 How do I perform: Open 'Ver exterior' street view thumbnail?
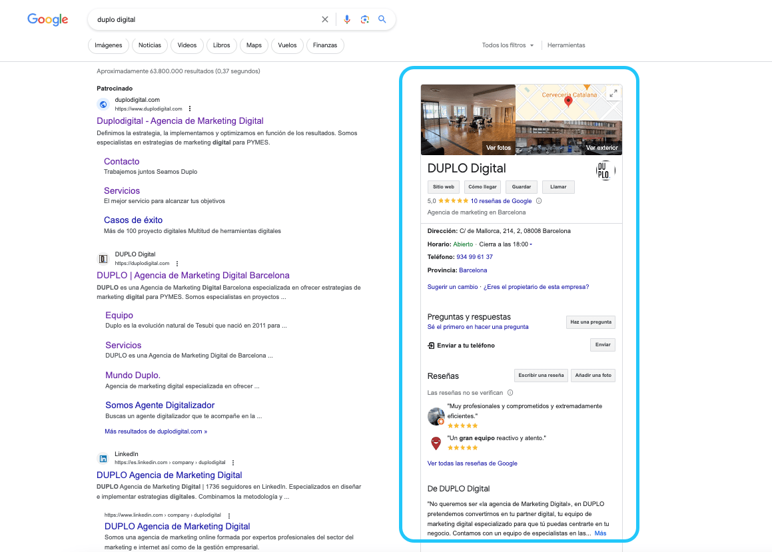(569, 138)
